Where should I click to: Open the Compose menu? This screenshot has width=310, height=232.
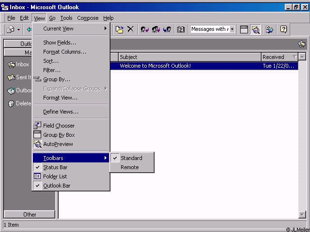[88, 18]
